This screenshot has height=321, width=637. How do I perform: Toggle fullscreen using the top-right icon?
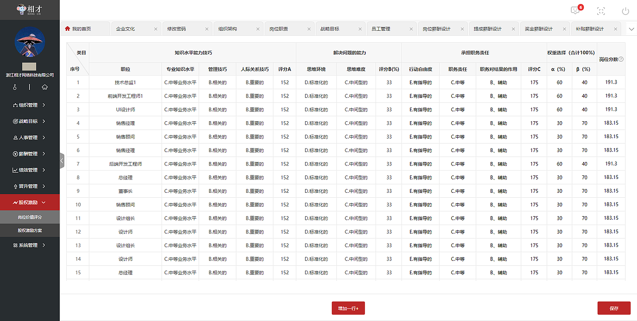point(601,10)
